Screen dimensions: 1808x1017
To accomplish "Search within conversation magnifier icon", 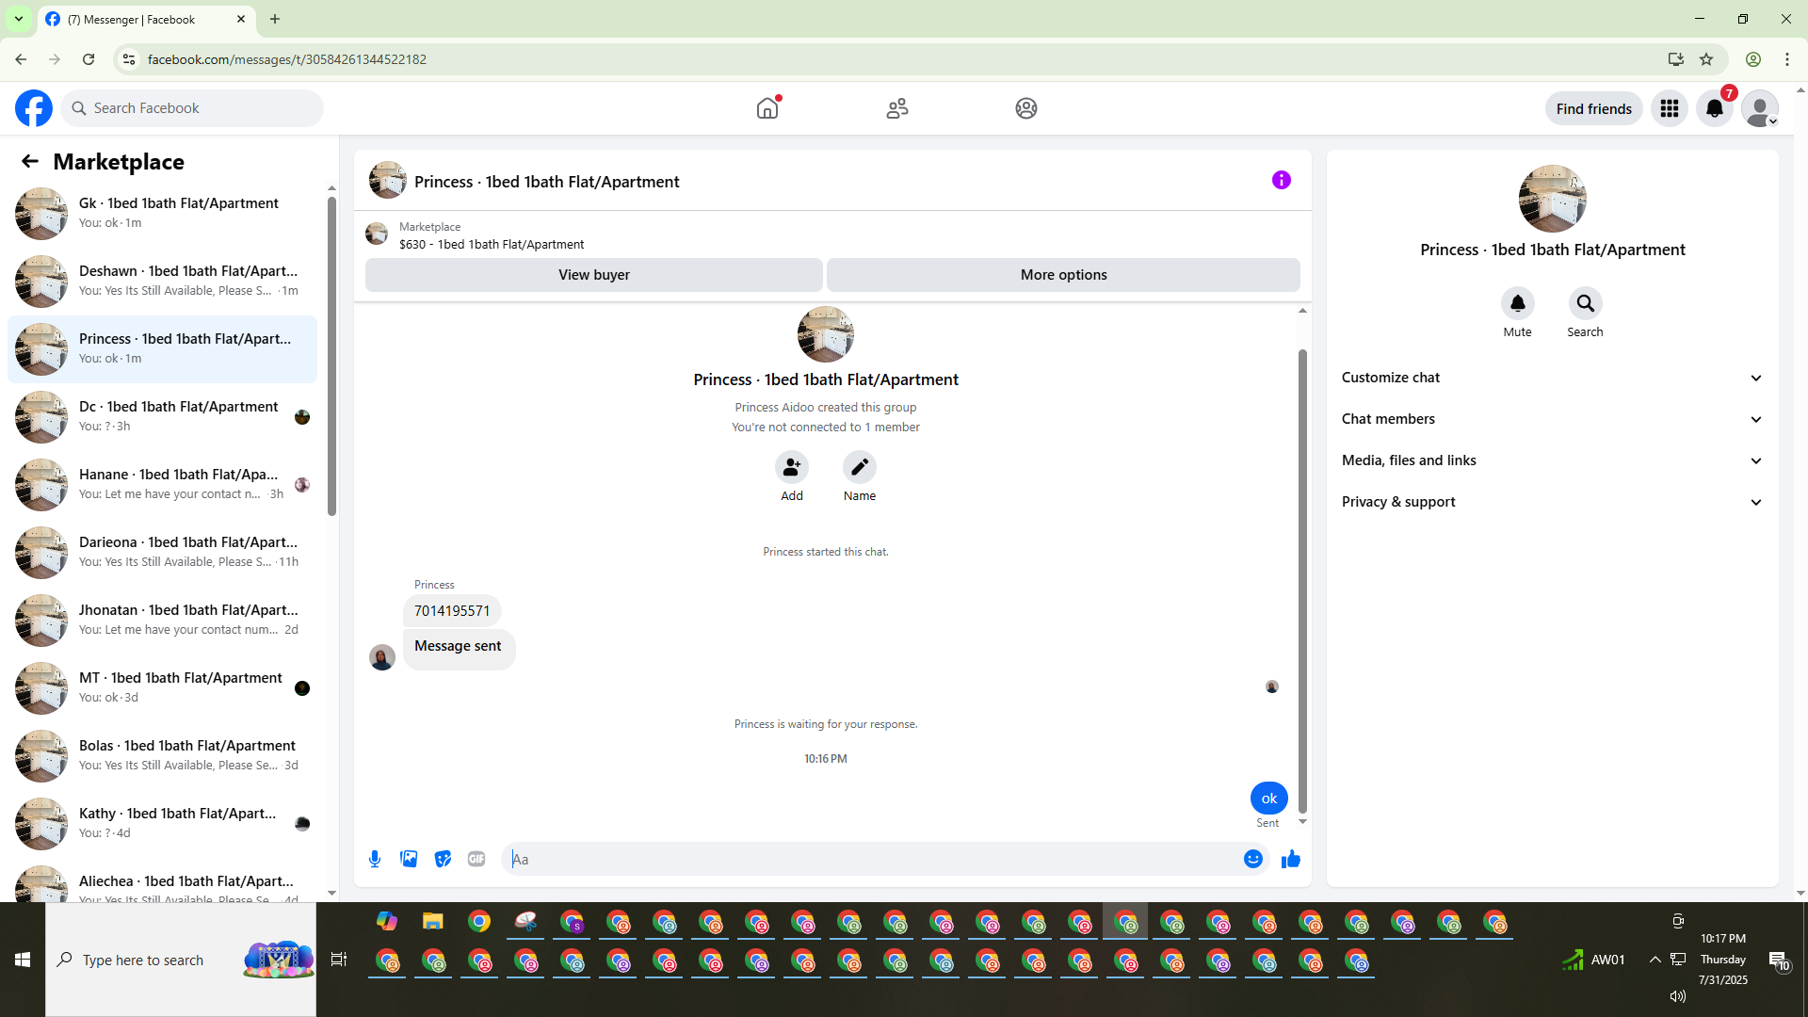I will click(x=1585, y=303).
